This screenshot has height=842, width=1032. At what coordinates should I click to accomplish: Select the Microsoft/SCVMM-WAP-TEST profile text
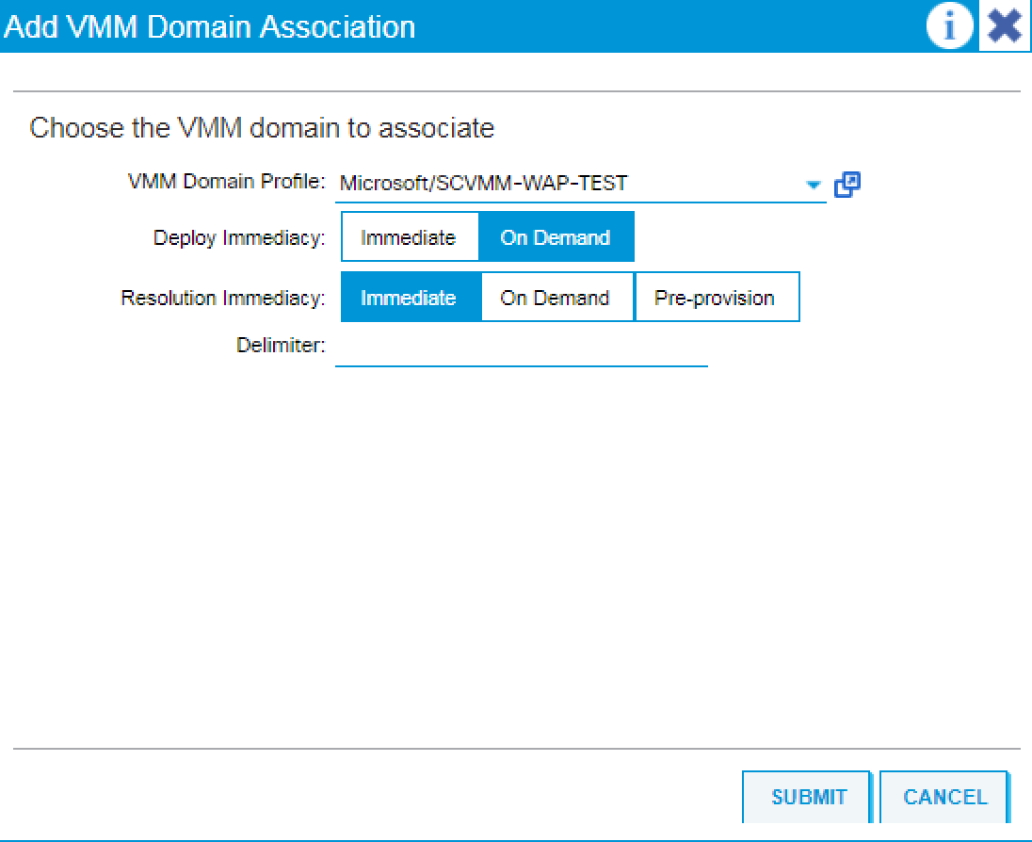[461, 182]
